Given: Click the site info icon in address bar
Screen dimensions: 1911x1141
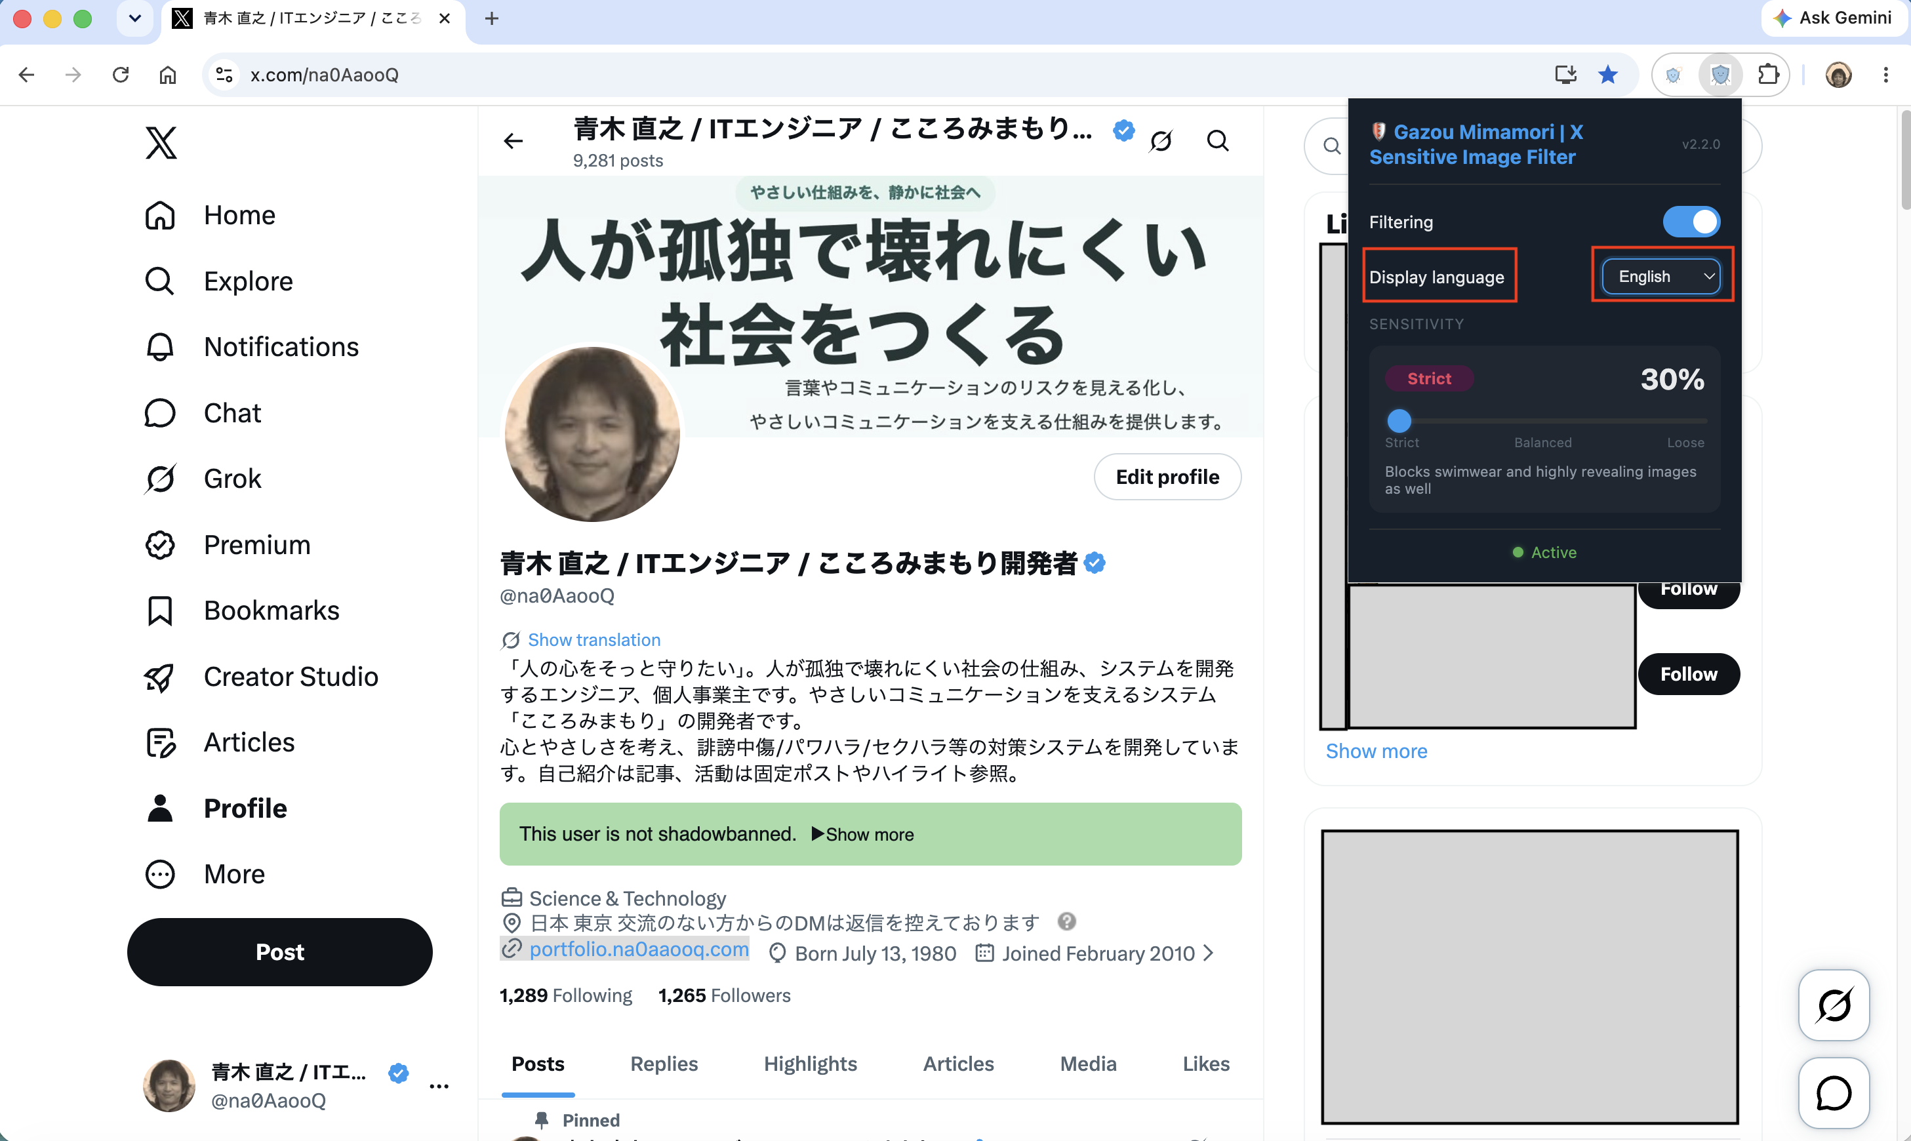Looking at the screenshot, I should click(x=224, y=75).
